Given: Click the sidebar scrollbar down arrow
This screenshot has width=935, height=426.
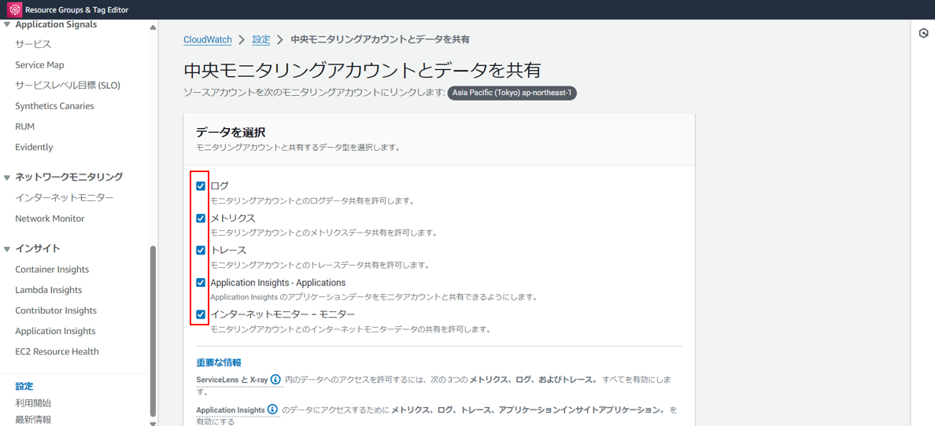Looking at the screenshot, I should coord(153,422).
